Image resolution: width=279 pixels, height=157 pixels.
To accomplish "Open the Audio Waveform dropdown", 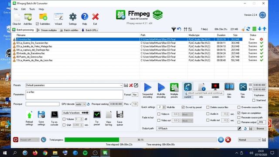I will pos(75,113).
